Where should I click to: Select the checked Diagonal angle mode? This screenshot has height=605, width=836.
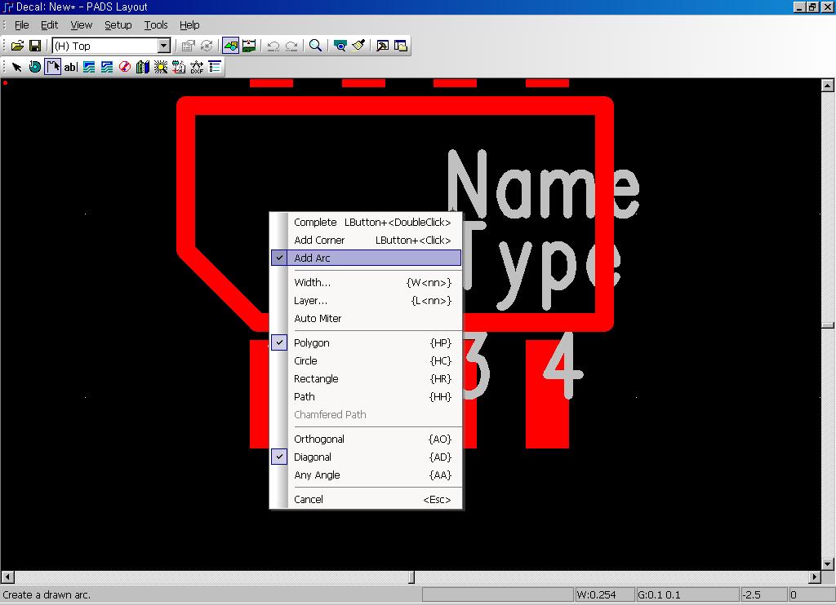(366, 457)
